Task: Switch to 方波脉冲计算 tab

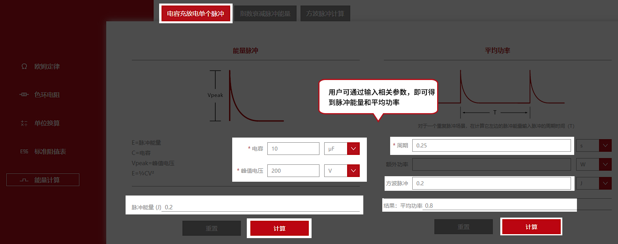Action: click(325, 14)
